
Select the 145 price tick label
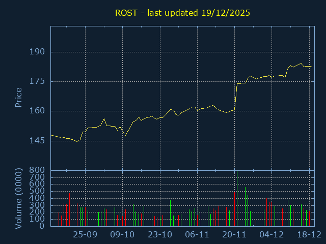tap(38, 140)
